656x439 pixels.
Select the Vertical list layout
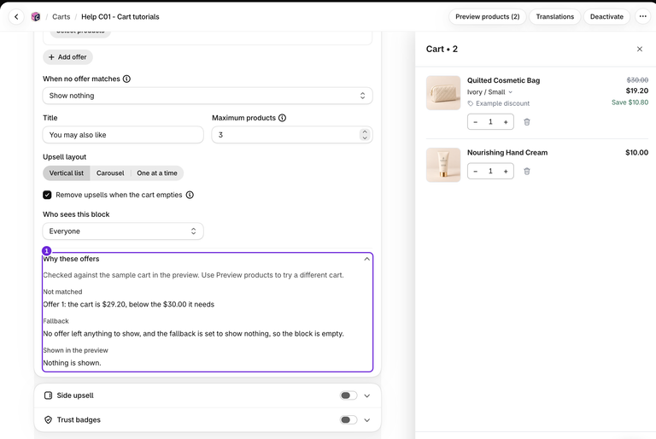67,173
